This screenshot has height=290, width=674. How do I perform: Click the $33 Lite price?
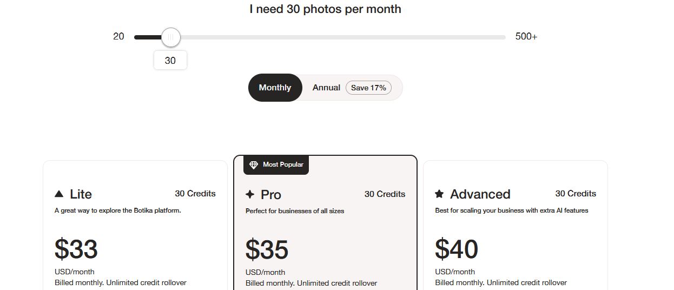click(x=76, y=249)
